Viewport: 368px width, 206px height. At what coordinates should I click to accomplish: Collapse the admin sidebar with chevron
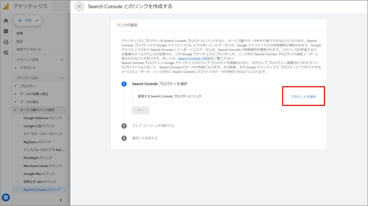pyautogui.click(x=61, y=200)
